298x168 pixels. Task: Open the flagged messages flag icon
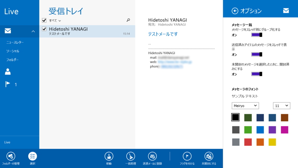pos(7,84)
